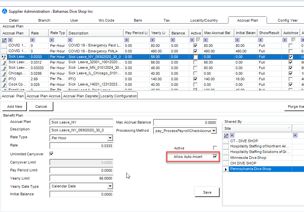Screen dimensions: 304x212
Task: Click filter icon under Description column
Action: (70, 40)
